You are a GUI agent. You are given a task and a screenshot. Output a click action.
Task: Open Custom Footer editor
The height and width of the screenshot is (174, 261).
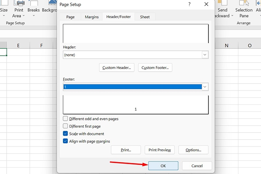point(155,68)
